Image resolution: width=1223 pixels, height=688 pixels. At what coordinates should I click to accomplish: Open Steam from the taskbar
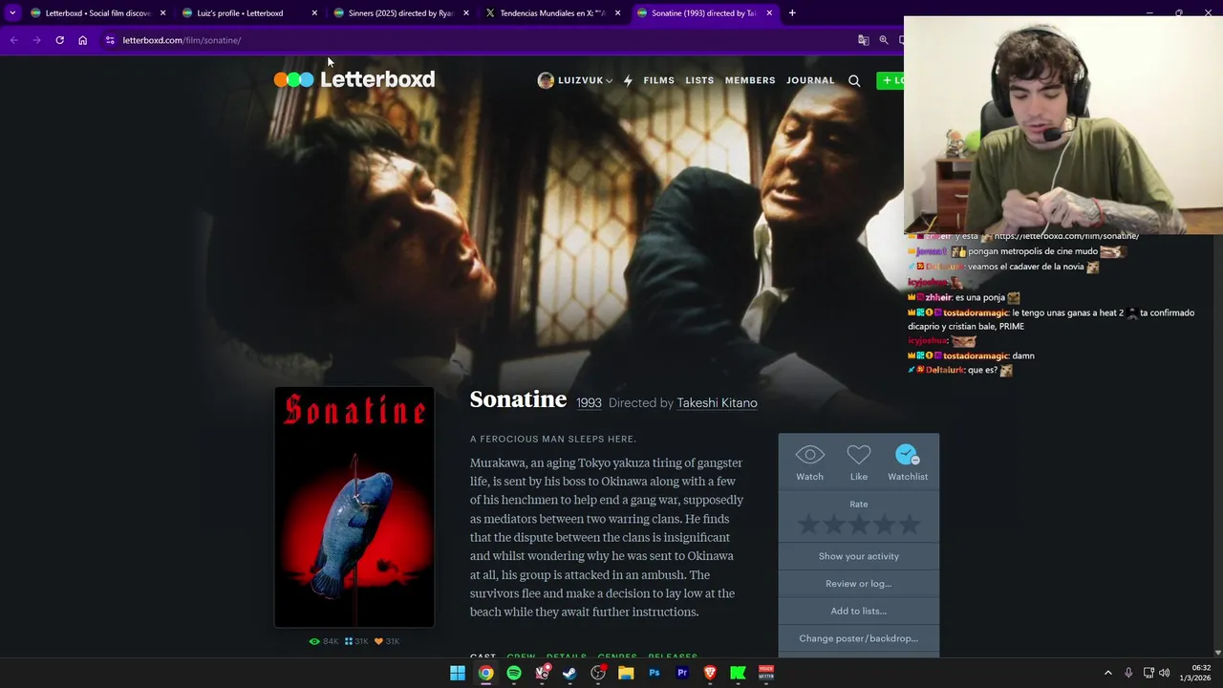click(569, 673)
